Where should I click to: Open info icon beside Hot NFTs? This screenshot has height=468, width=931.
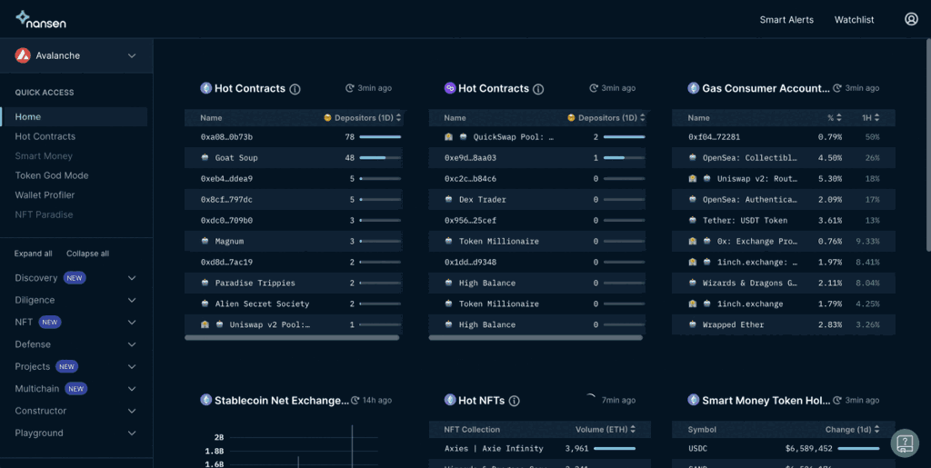click(515, 401)
